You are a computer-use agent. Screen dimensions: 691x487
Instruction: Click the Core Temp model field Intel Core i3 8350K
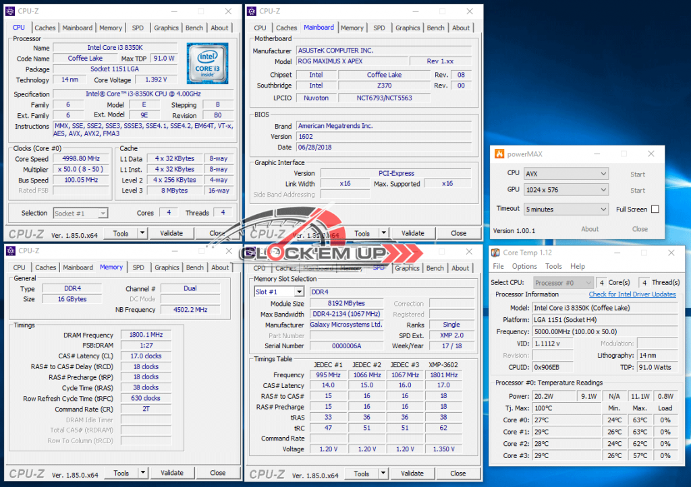605,308
